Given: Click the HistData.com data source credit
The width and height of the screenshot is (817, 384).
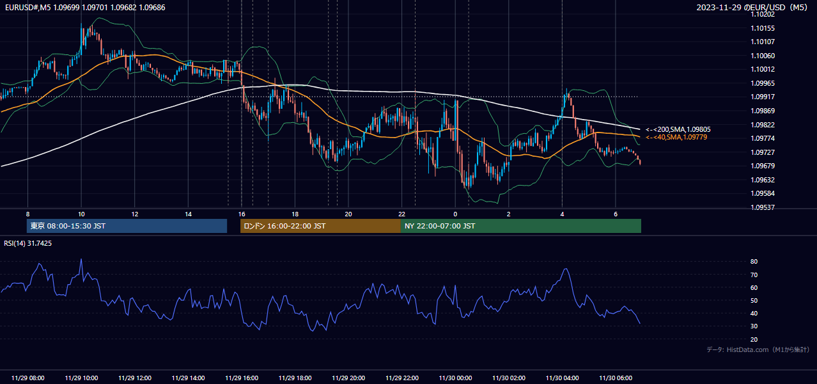Looking at the screenshot, I should [758, 349].
